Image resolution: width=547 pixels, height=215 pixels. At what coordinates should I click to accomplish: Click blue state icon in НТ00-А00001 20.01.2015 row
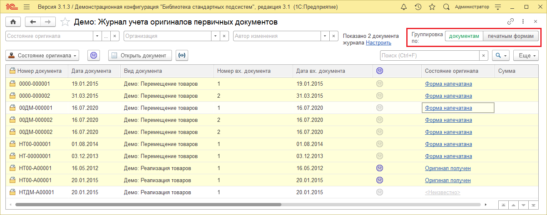(379, 180)
